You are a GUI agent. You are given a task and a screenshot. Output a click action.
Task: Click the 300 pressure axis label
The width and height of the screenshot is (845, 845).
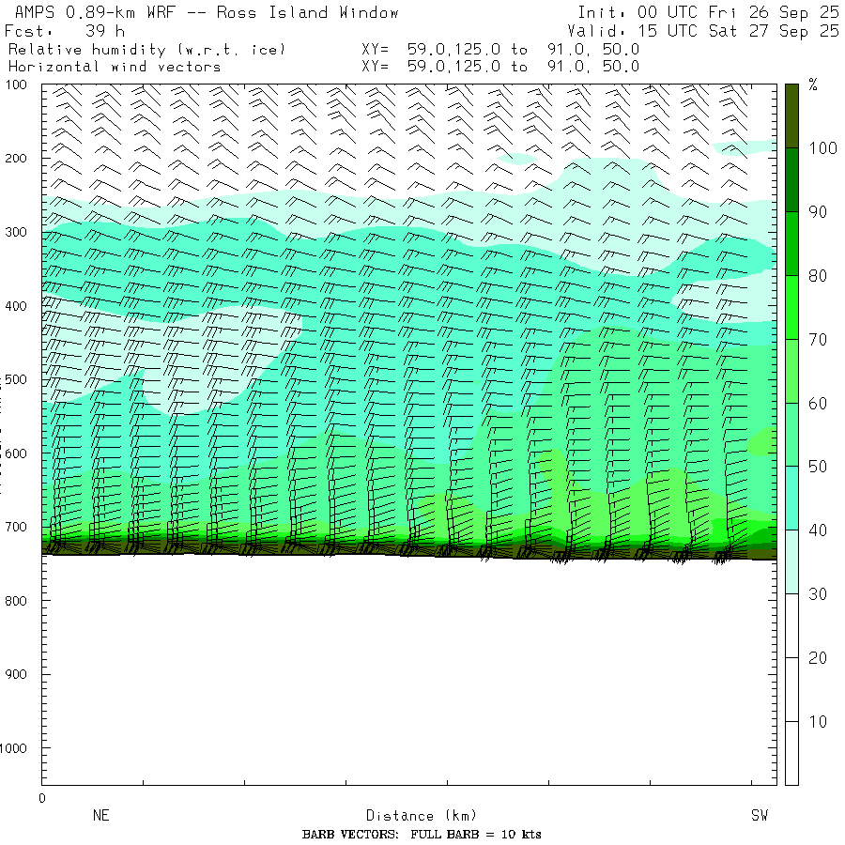click(x=16, y=232)
